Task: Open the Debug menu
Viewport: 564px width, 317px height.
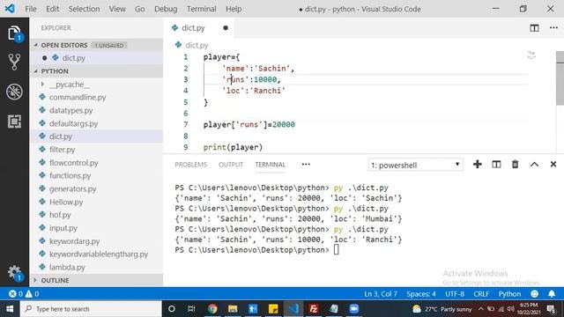Action: tap(166, 9)
